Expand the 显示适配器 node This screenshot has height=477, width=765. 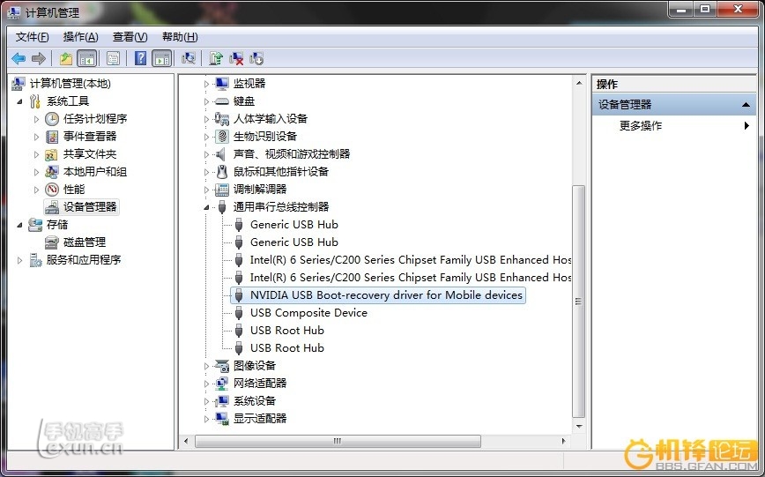click(206, 419)
